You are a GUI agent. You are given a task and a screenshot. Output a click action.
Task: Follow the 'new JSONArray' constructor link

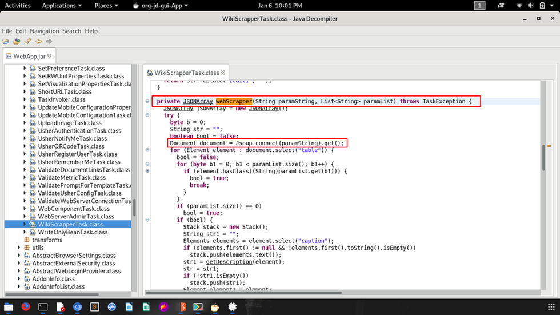[263, 109]
